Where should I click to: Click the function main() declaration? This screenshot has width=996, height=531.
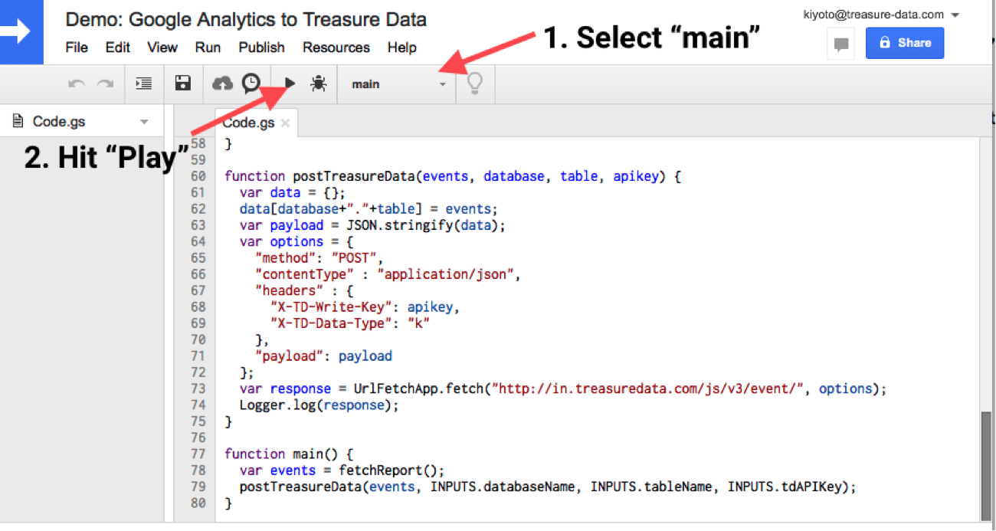click(289, 454)
